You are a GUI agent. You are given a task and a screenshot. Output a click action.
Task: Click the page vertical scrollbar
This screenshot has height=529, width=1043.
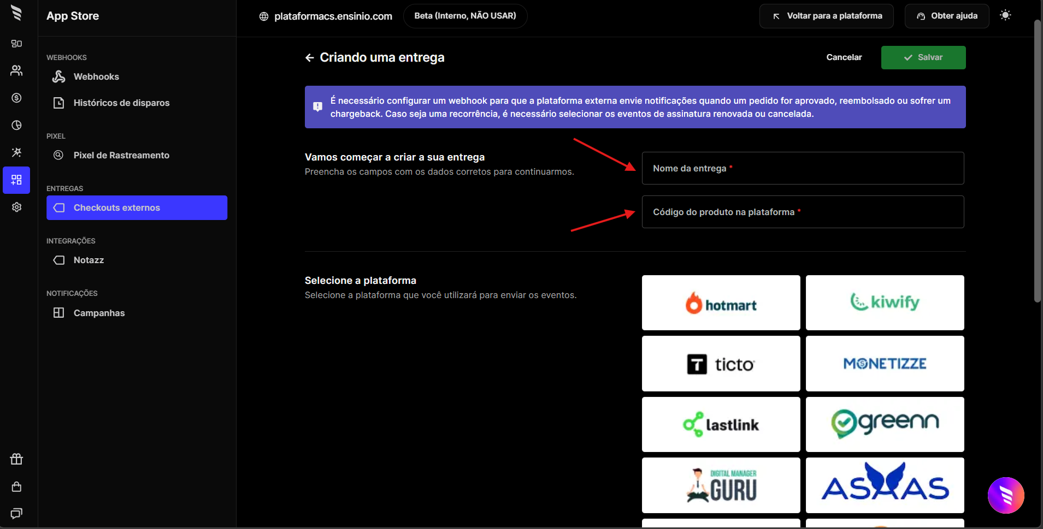(x=1037, y=164)
